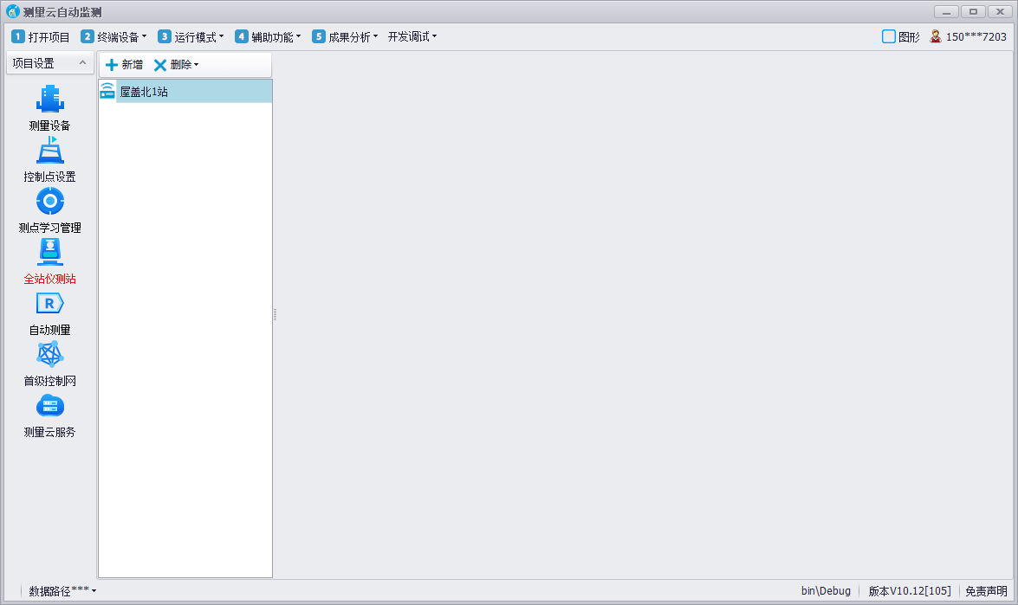Open the 测量云服务 cloud icon

point(49,406)
